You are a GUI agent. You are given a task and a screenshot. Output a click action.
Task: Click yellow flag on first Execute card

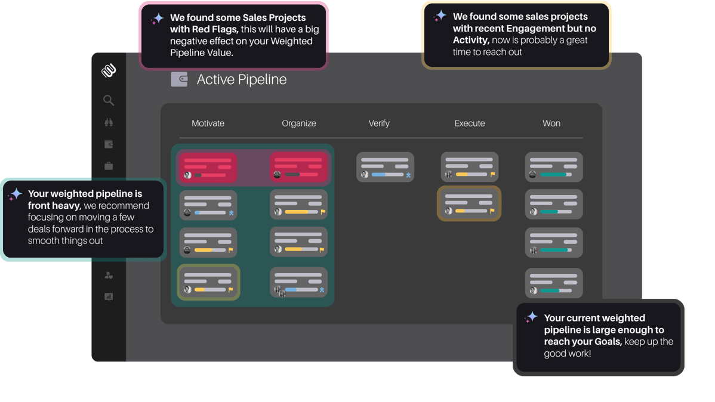click(x=492, y=175)
